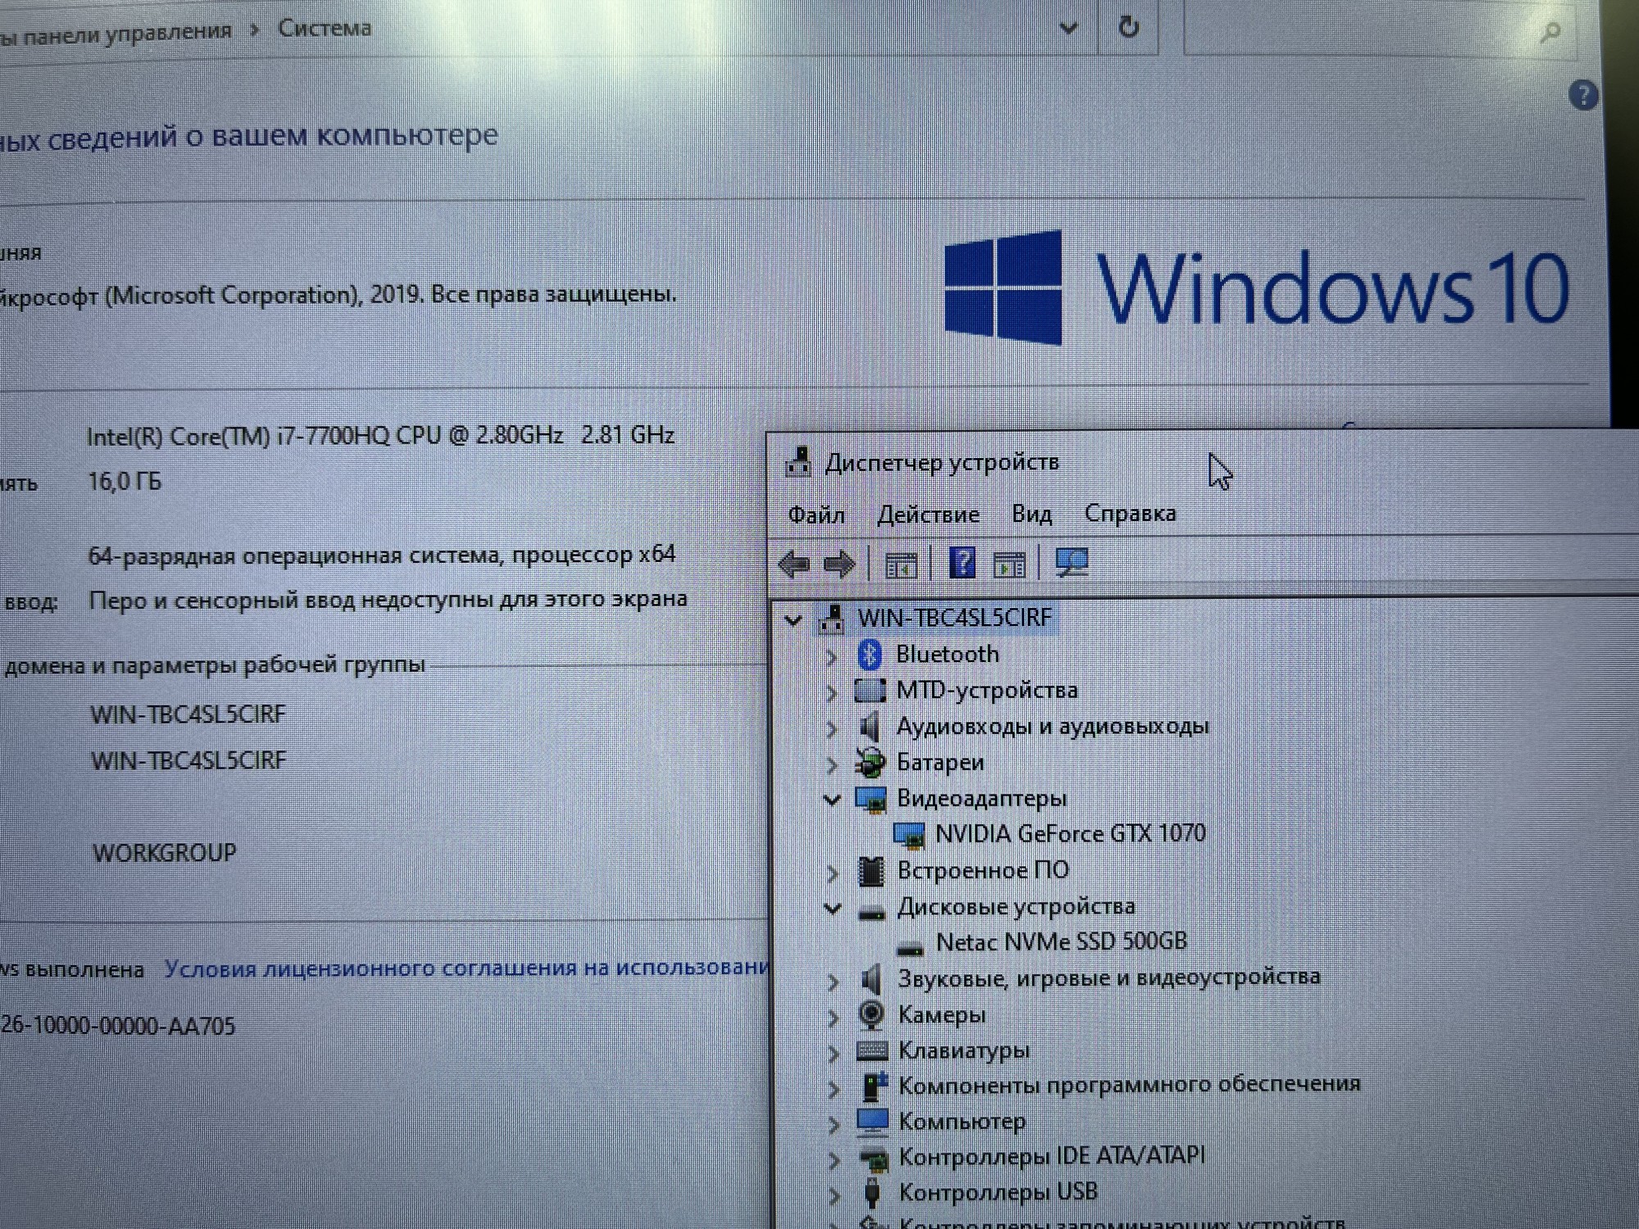This screenshot has width=1639, height=1229.
Task: Select the Netac NVMe SSD 500GB disk
Action: point(1060,941)
